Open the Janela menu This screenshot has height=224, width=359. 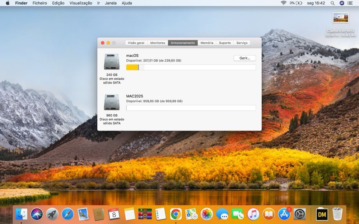tap(111, 3)
